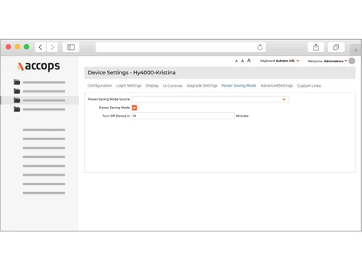The width and height of the screenshot is (362, 271).
Task: Open the Welcome Admin user dropdown
Action: click(327, 61)
